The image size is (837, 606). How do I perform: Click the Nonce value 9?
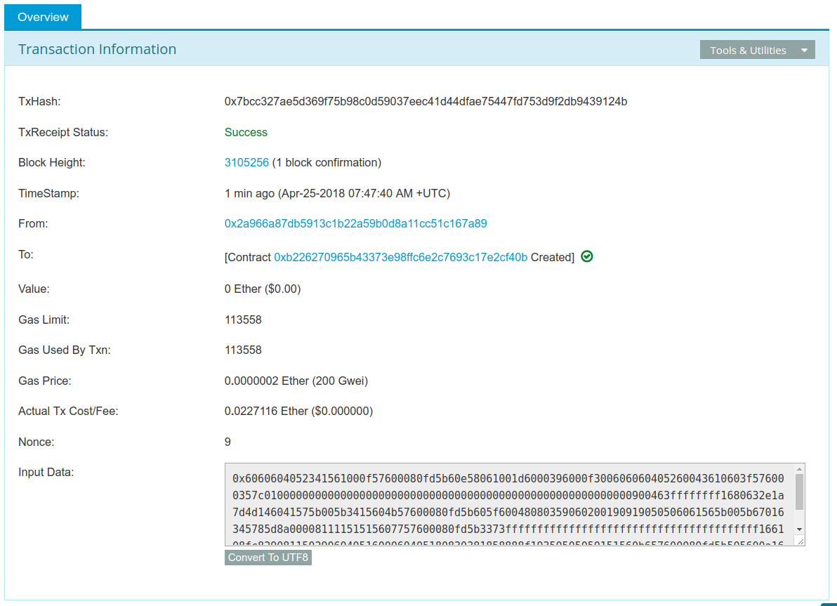tap(228, 442)
